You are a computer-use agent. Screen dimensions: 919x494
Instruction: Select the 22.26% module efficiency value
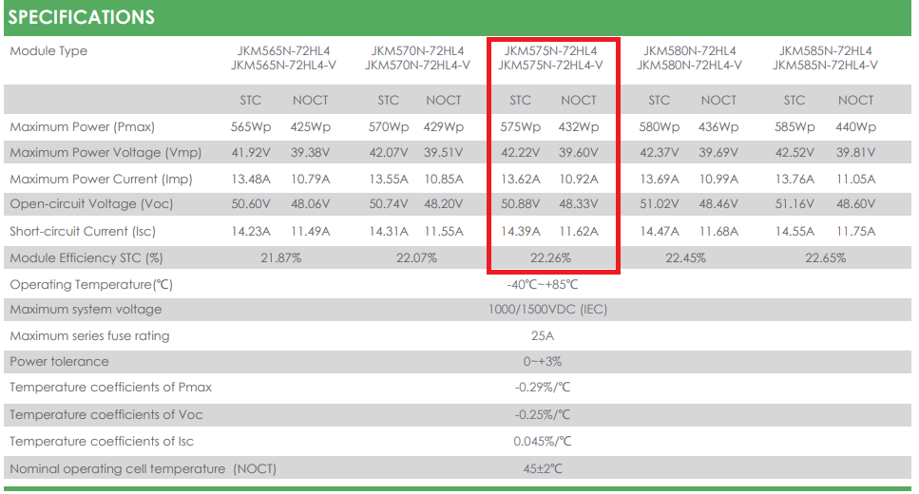click(x=550, y=257)
